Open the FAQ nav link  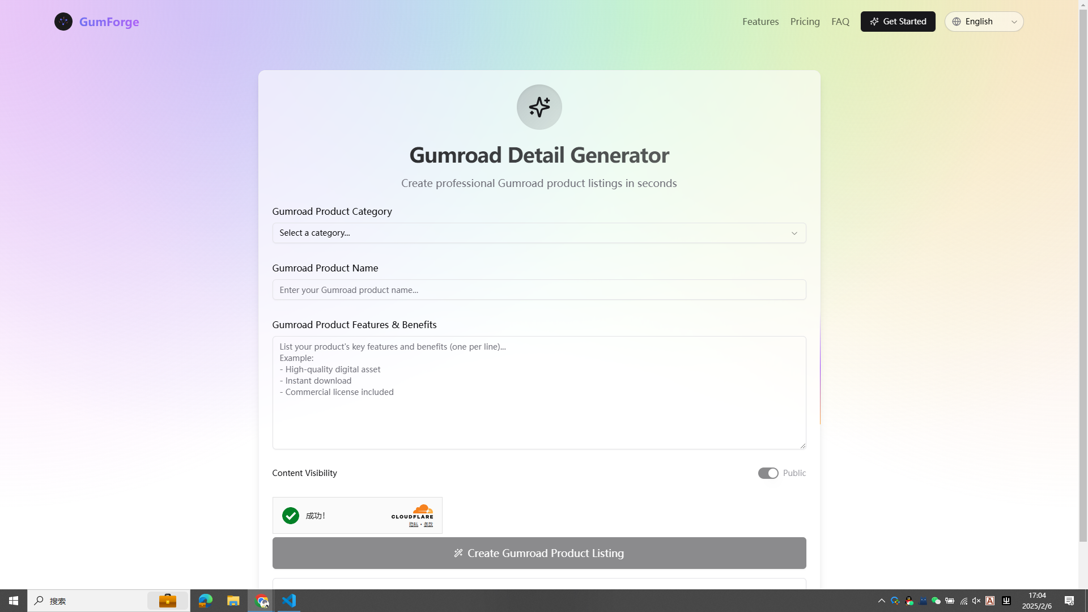(840, 22)
